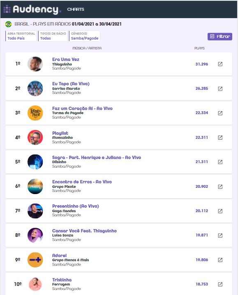
Task: Click Thiaguinho's artist photo thumbnail
Action: (x=35, y=64)
